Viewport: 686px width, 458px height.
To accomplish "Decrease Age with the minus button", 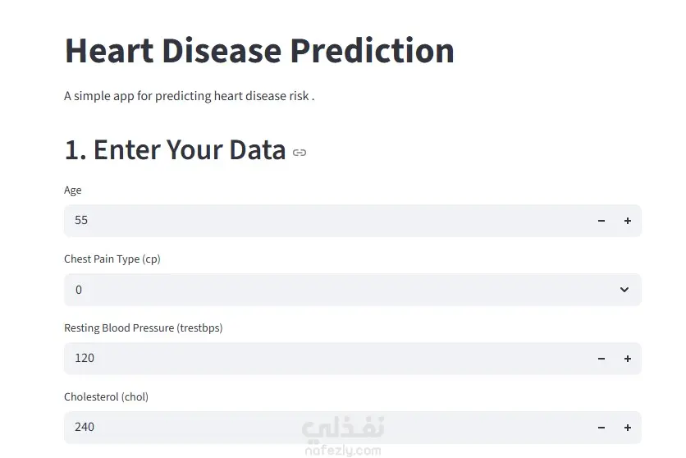I will click(601, 221).
